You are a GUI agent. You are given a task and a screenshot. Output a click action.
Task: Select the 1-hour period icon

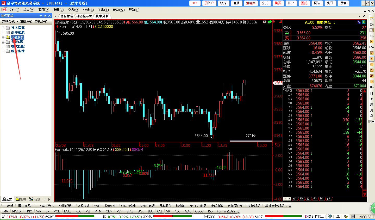(372, 82)
